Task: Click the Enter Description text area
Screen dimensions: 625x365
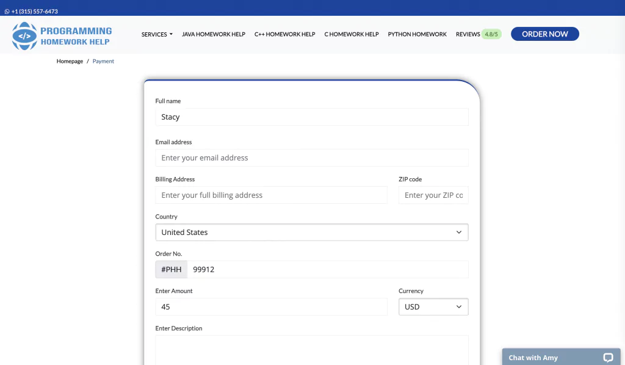Action: click(x=312, y=350)
